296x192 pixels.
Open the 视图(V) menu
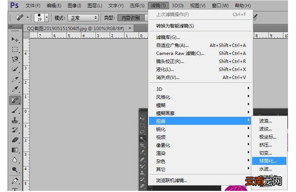(197, 6)
